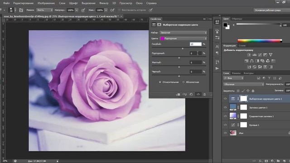Clip adjustment to layer in Properties panel
This screenshot has width=290, height=163.
pos(178,95)
